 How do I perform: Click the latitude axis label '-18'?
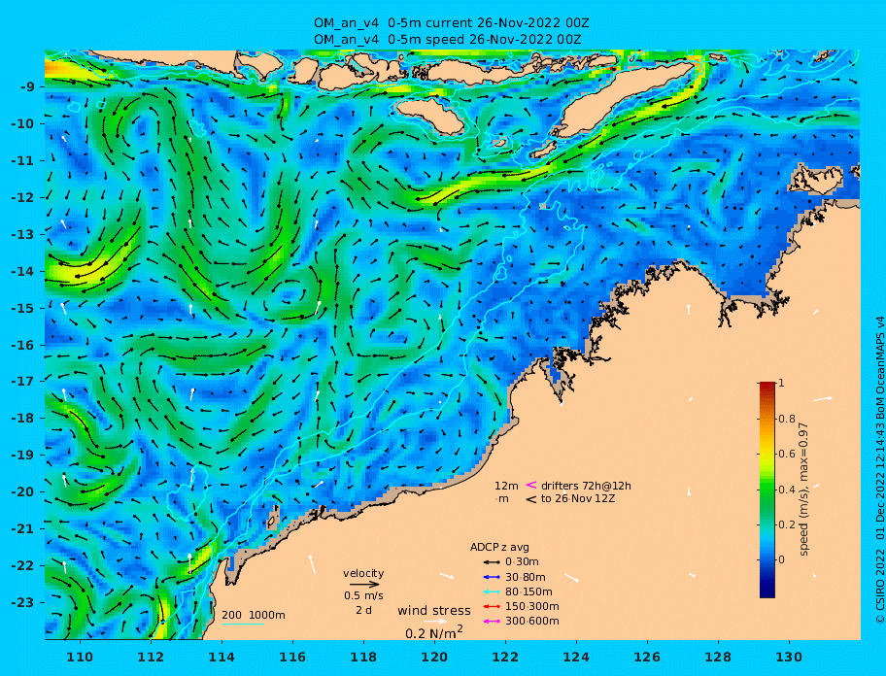click(x=22, y=419)
